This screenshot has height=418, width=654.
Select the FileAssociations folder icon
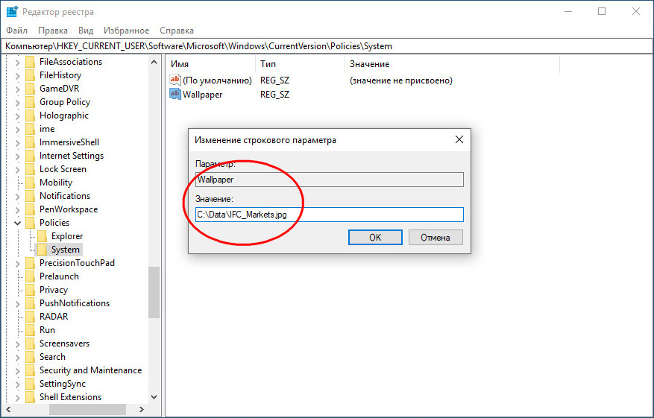30,62
